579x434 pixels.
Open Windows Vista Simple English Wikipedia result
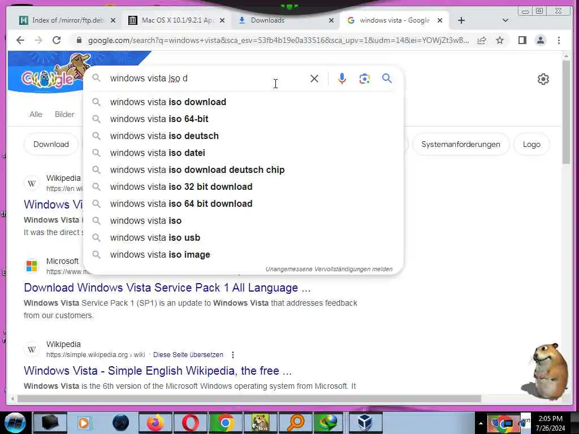point(158,371)
